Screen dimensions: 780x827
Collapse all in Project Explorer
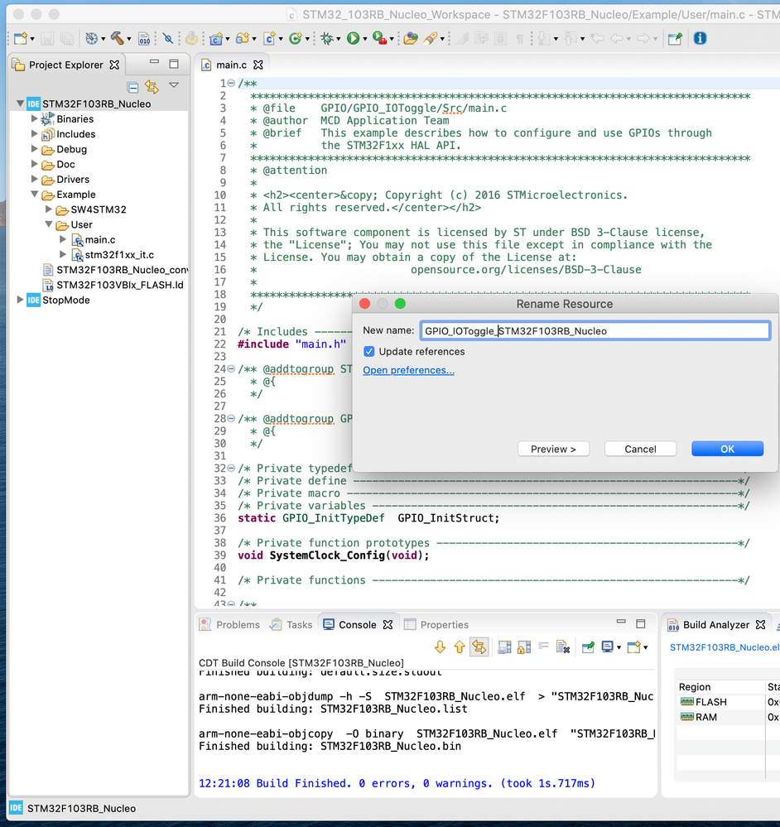click(133, 87)
